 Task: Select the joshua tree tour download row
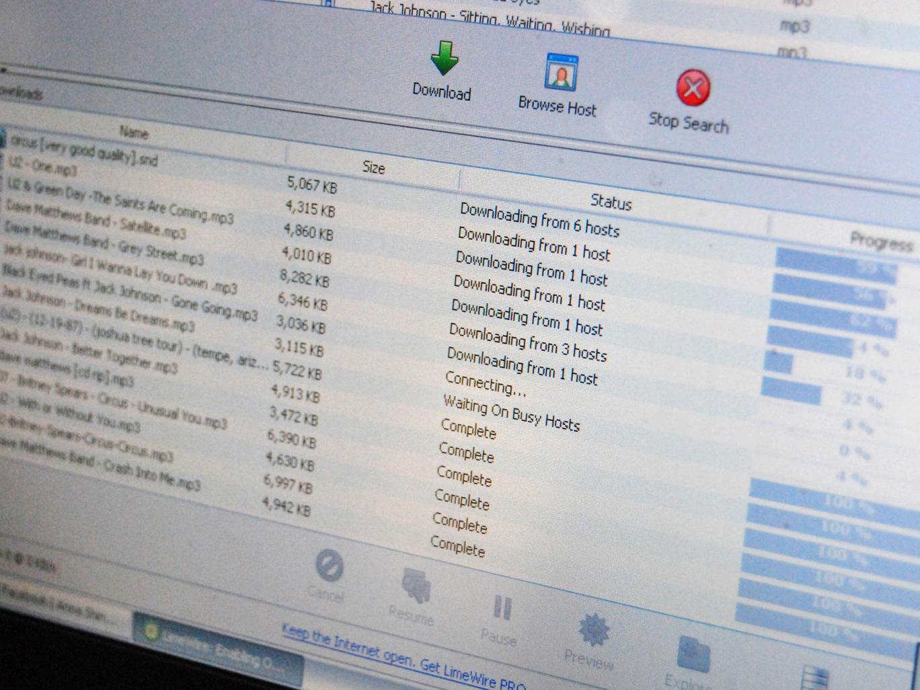(133, 339)
